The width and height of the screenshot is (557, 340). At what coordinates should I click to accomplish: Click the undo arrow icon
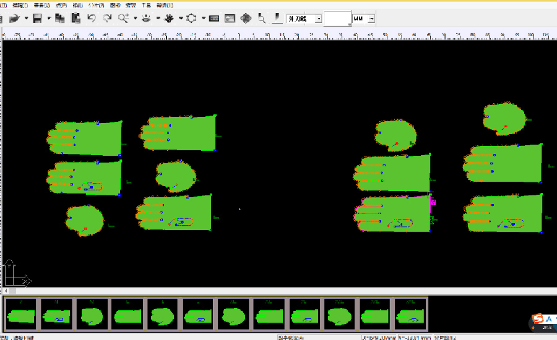pyautogui.click(x=92, y=19)
